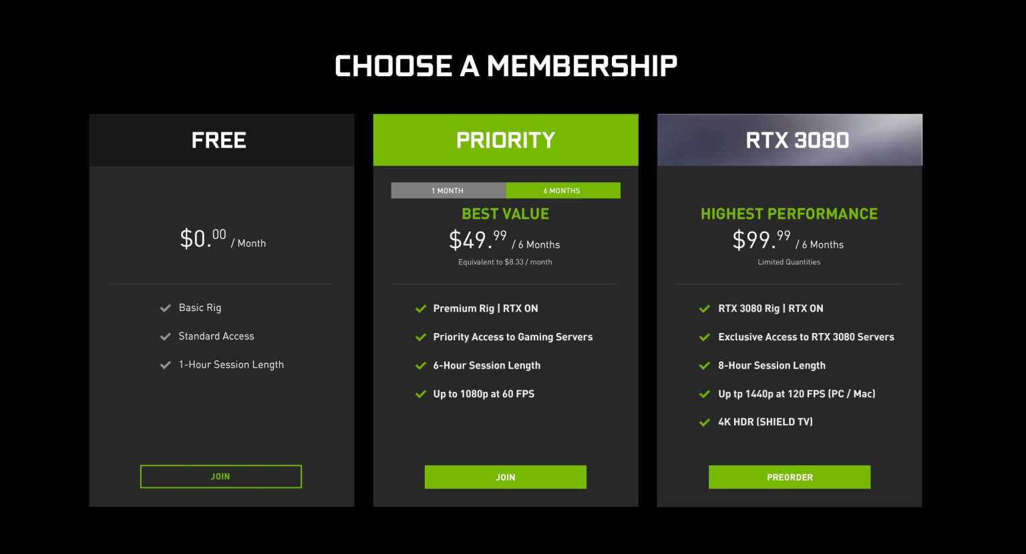Select the Premium Rig RTX ON checkmark
This screenshot has height=554, width=1026.
pos(421,308)
